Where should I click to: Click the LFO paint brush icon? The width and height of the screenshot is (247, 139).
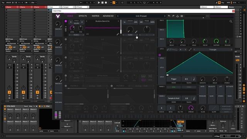coord(168,50)
